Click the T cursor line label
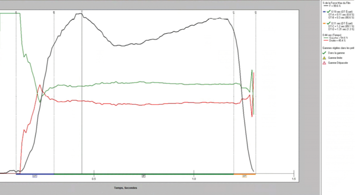357x195 pixels. (x=82, y=12)
